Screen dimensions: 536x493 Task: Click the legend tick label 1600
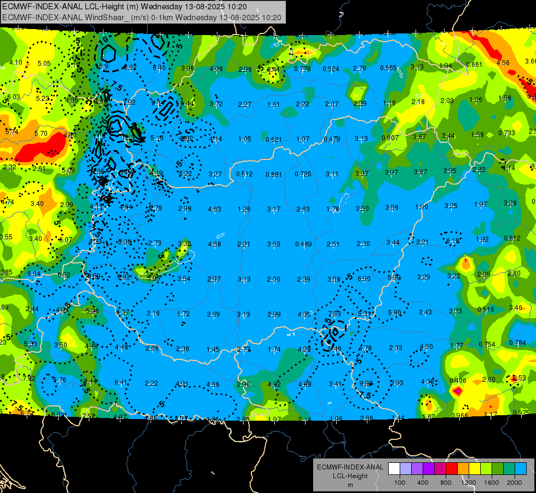[x=492, y=483]
